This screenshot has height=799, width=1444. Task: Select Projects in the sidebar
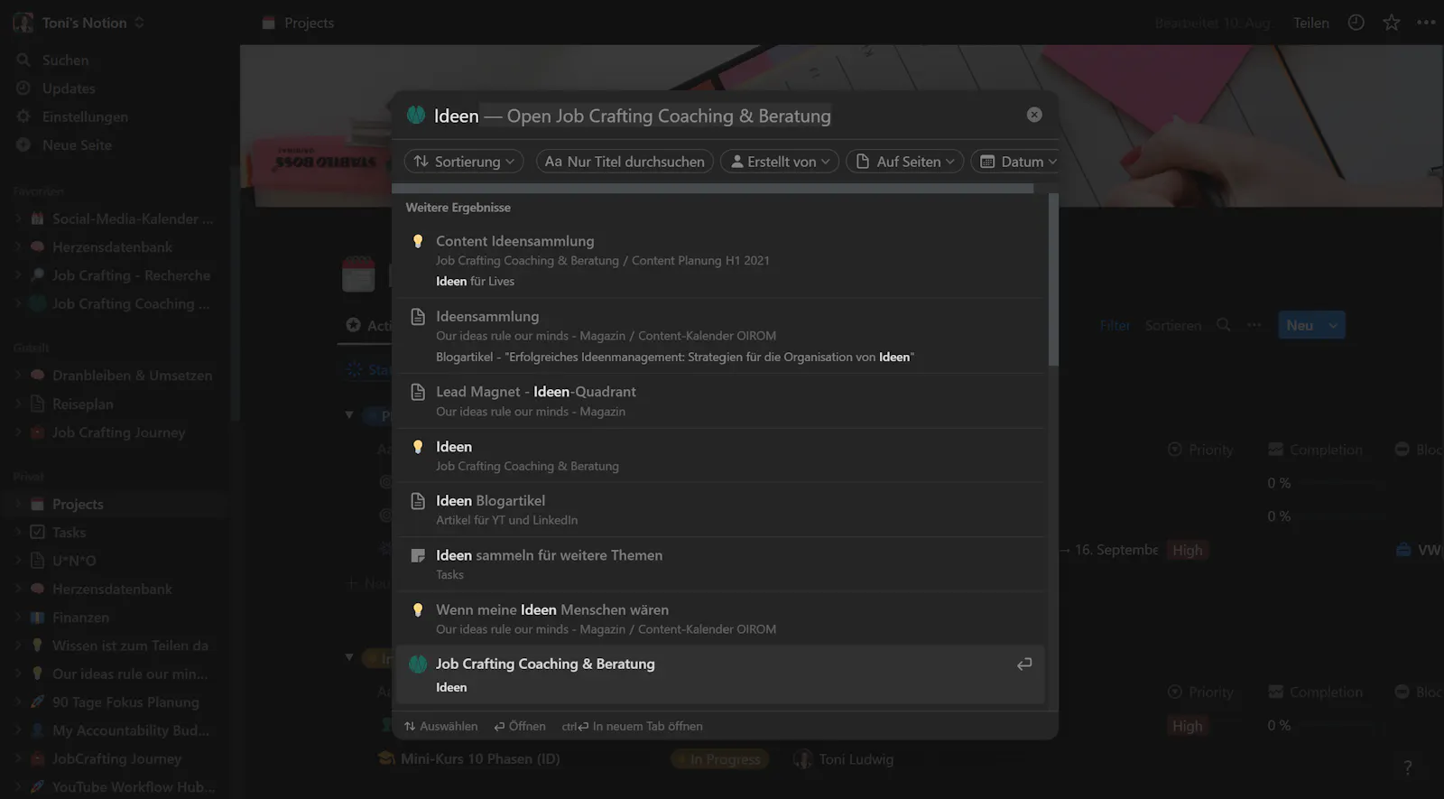coord(78,505)
